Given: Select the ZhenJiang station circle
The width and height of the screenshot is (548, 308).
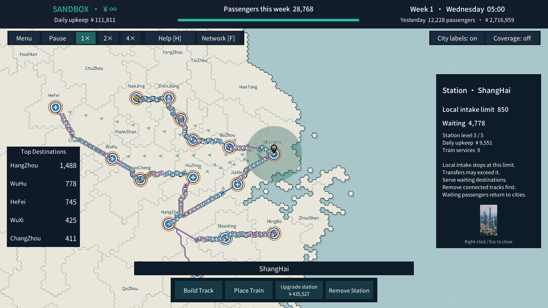Looking at the screenshot, I should pos(169,98).
